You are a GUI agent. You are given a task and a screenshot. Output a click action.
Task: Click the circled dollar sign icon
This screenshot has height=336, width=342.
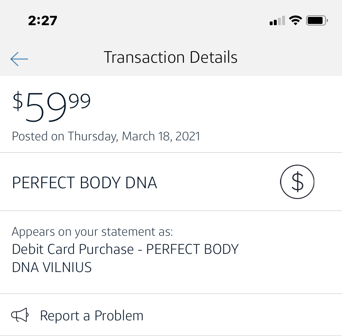coord(297,182)
